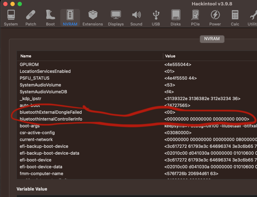Click the value <4e4f5550 44>

click(181, 78)
